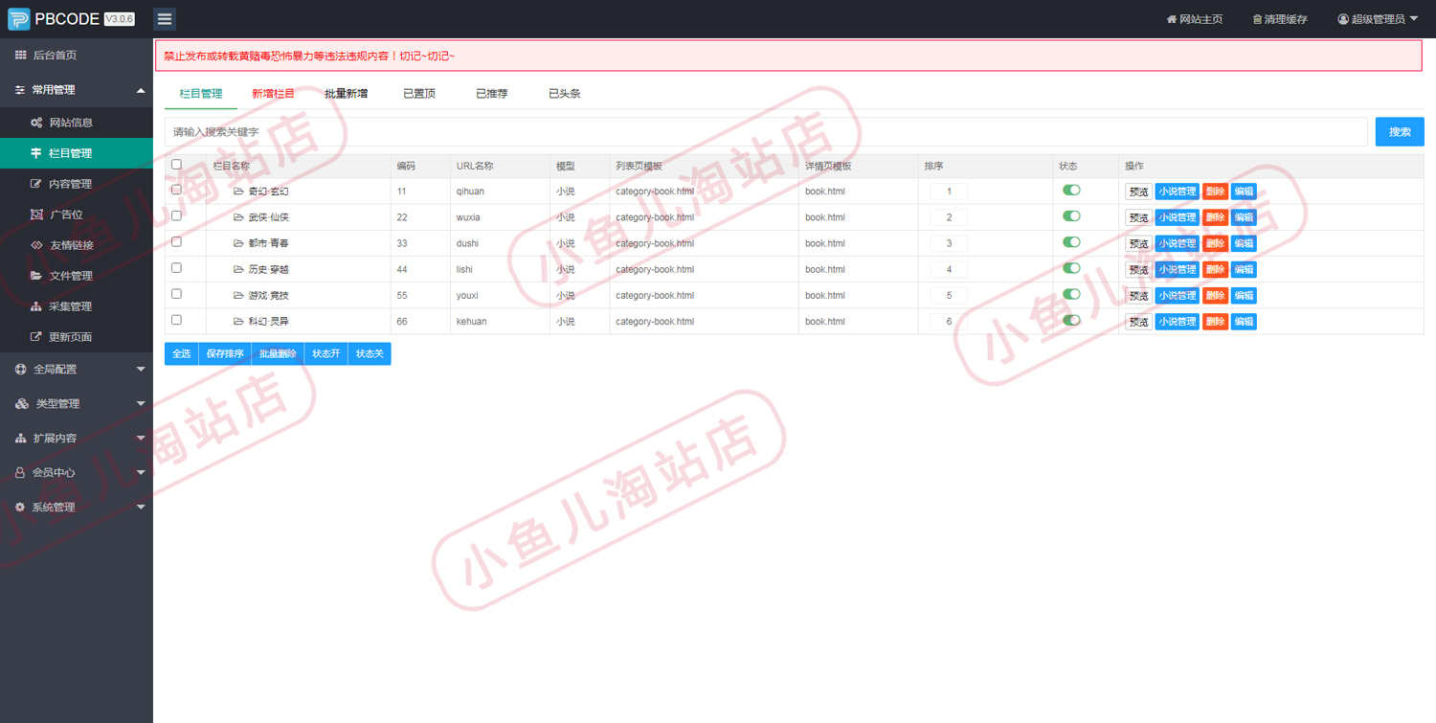Focus the search keyword input field
This screenshot has width=1436, height=723.
pyautogui.click(x=766, y=131)
